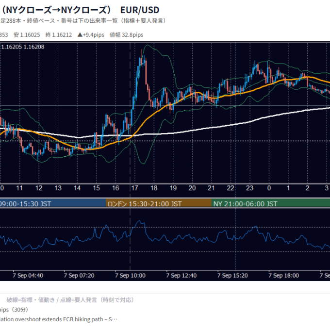Viewport: 330px width, 330px height.
Task: Select the NY 21:00-06:00 JST session bar
Action: click(271, 203)
